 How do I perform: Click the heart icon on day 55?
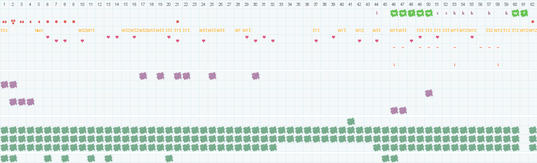click(x=472, y=37)
